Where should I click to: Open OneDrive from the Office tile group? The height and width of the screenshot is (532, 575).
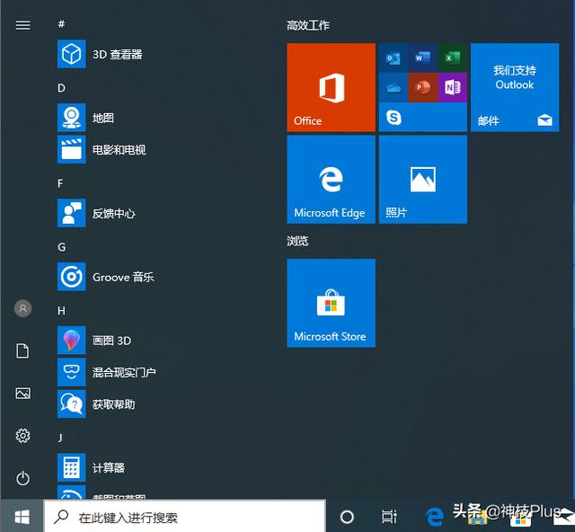tap(394, 87)
